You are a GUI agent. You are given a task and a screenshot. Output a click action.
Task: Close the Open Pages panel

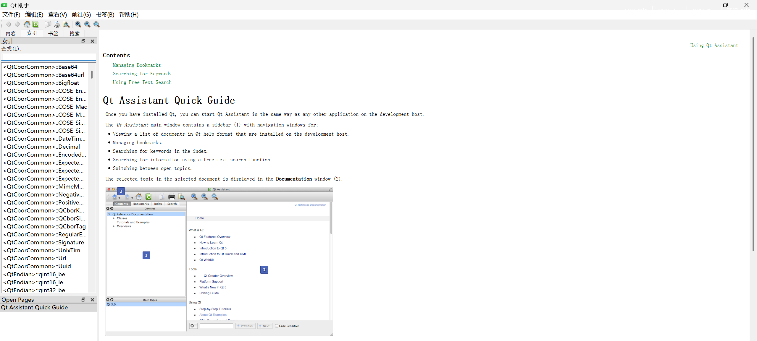[x=92, y=300]
